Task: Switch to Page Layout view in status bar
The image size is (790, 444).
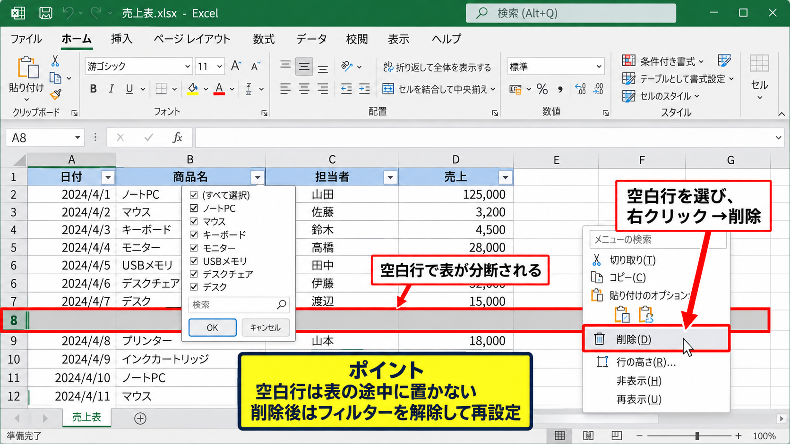Action: coord(588,436)
